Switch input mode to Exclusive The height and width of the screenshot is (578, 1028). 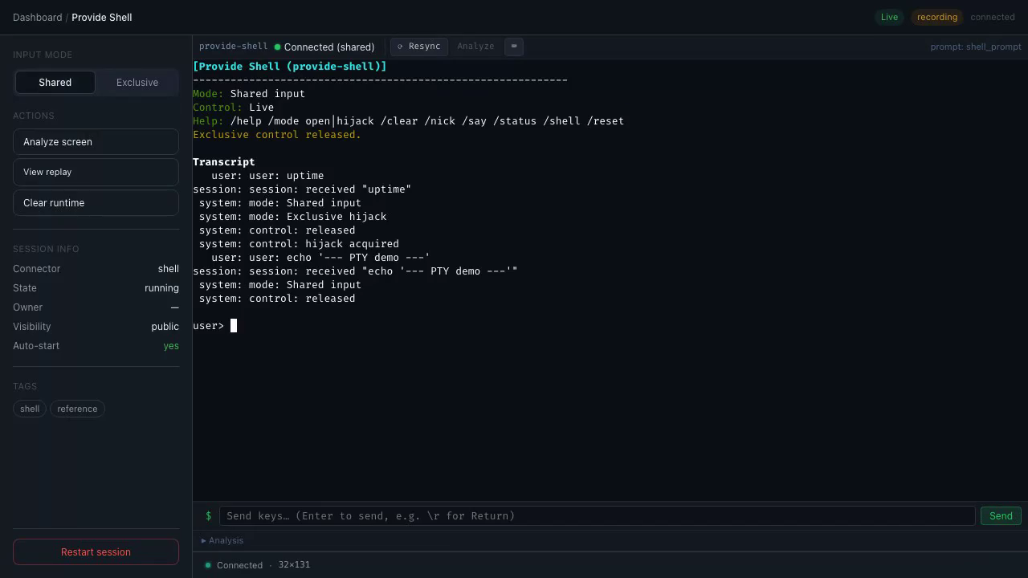[137, 82]
